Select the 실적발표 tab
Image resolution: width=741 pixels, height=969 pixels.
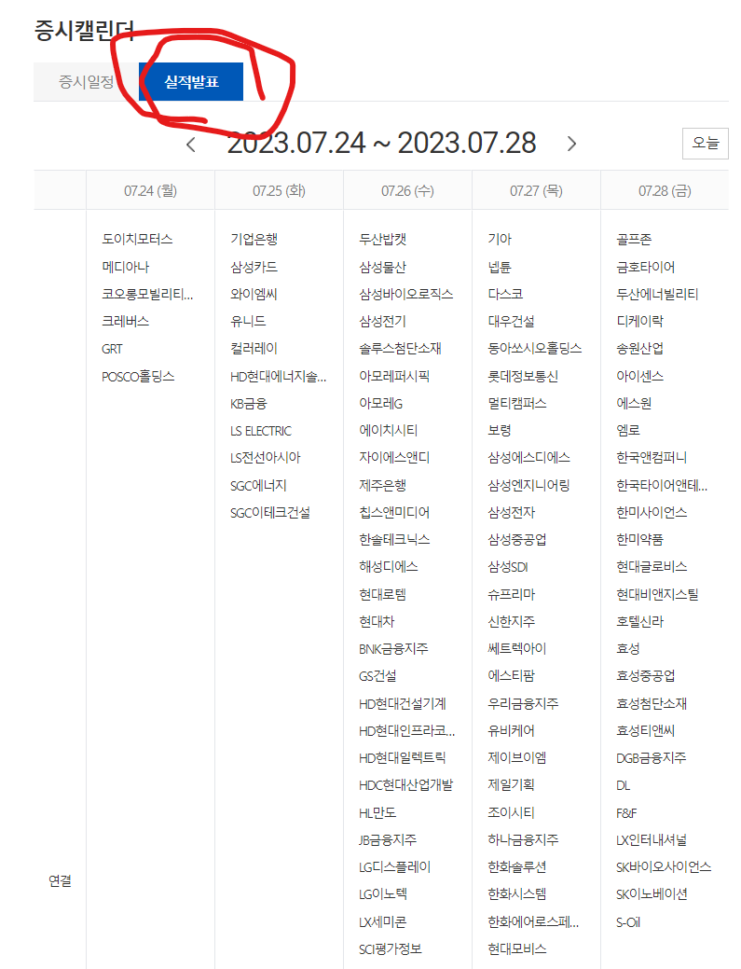click(191, 81)
